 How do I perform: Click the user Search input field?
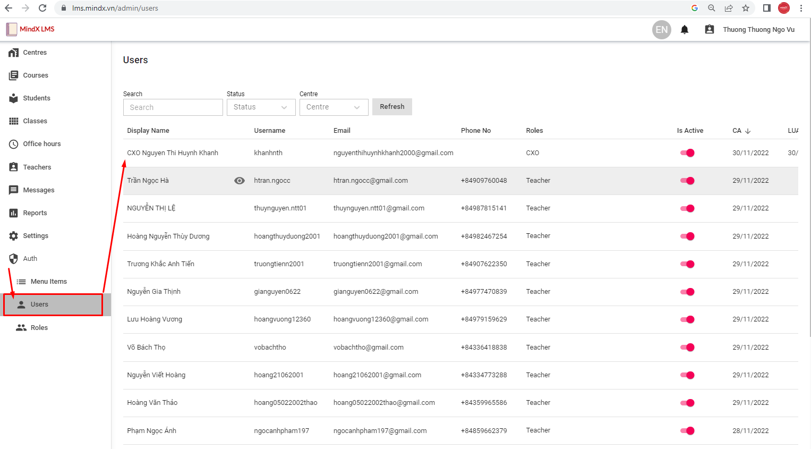coord(173,107)
